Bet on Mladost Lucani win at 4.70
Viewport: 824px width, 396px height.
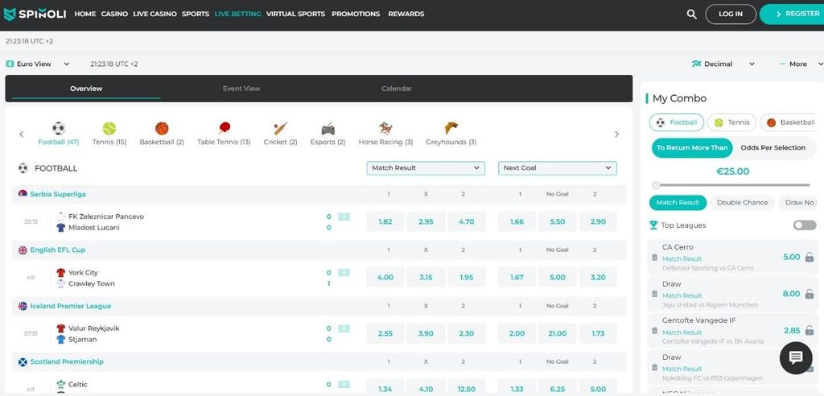[x=466, y=222]
